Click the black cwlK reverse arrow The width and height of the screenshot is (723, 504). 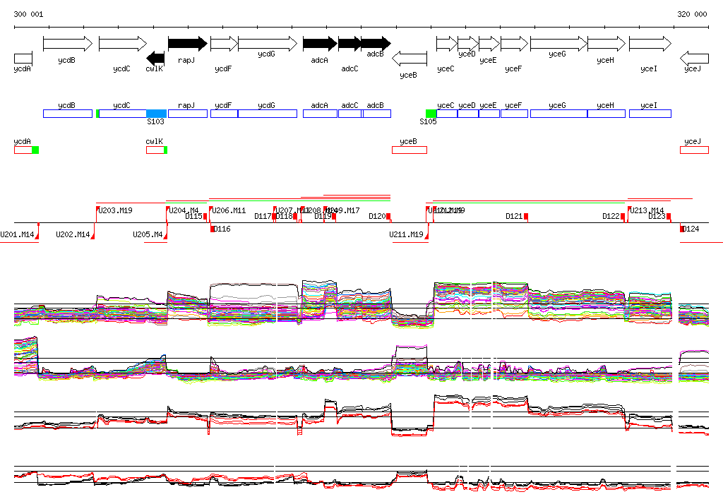[155, 59]
